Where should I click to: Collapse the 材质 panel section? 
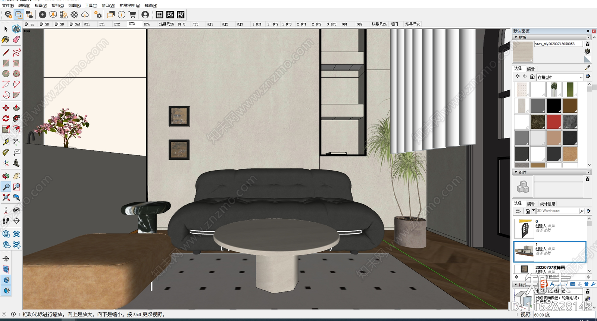coord(516,37)
